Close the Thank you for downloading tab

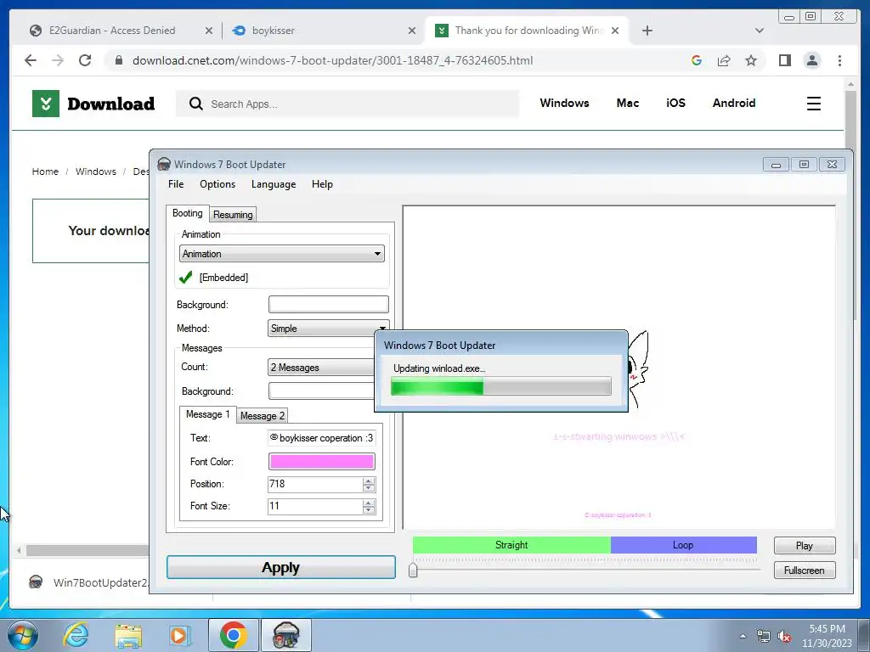click(615, 31)
